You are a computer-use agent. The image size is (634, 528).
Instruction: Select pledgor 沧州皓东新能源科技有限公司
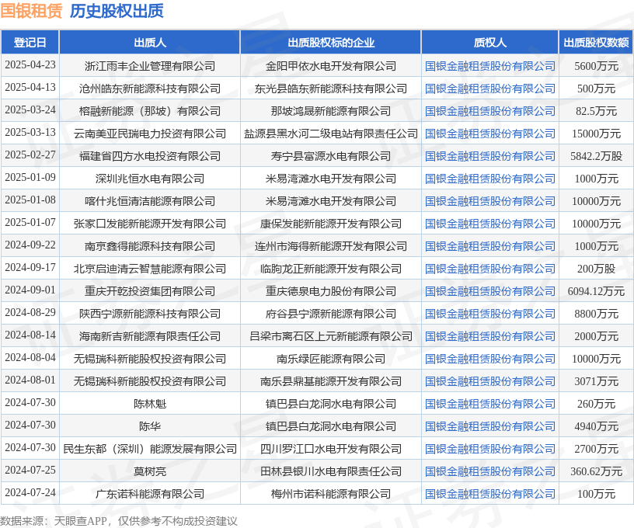(x=150, y=89)
